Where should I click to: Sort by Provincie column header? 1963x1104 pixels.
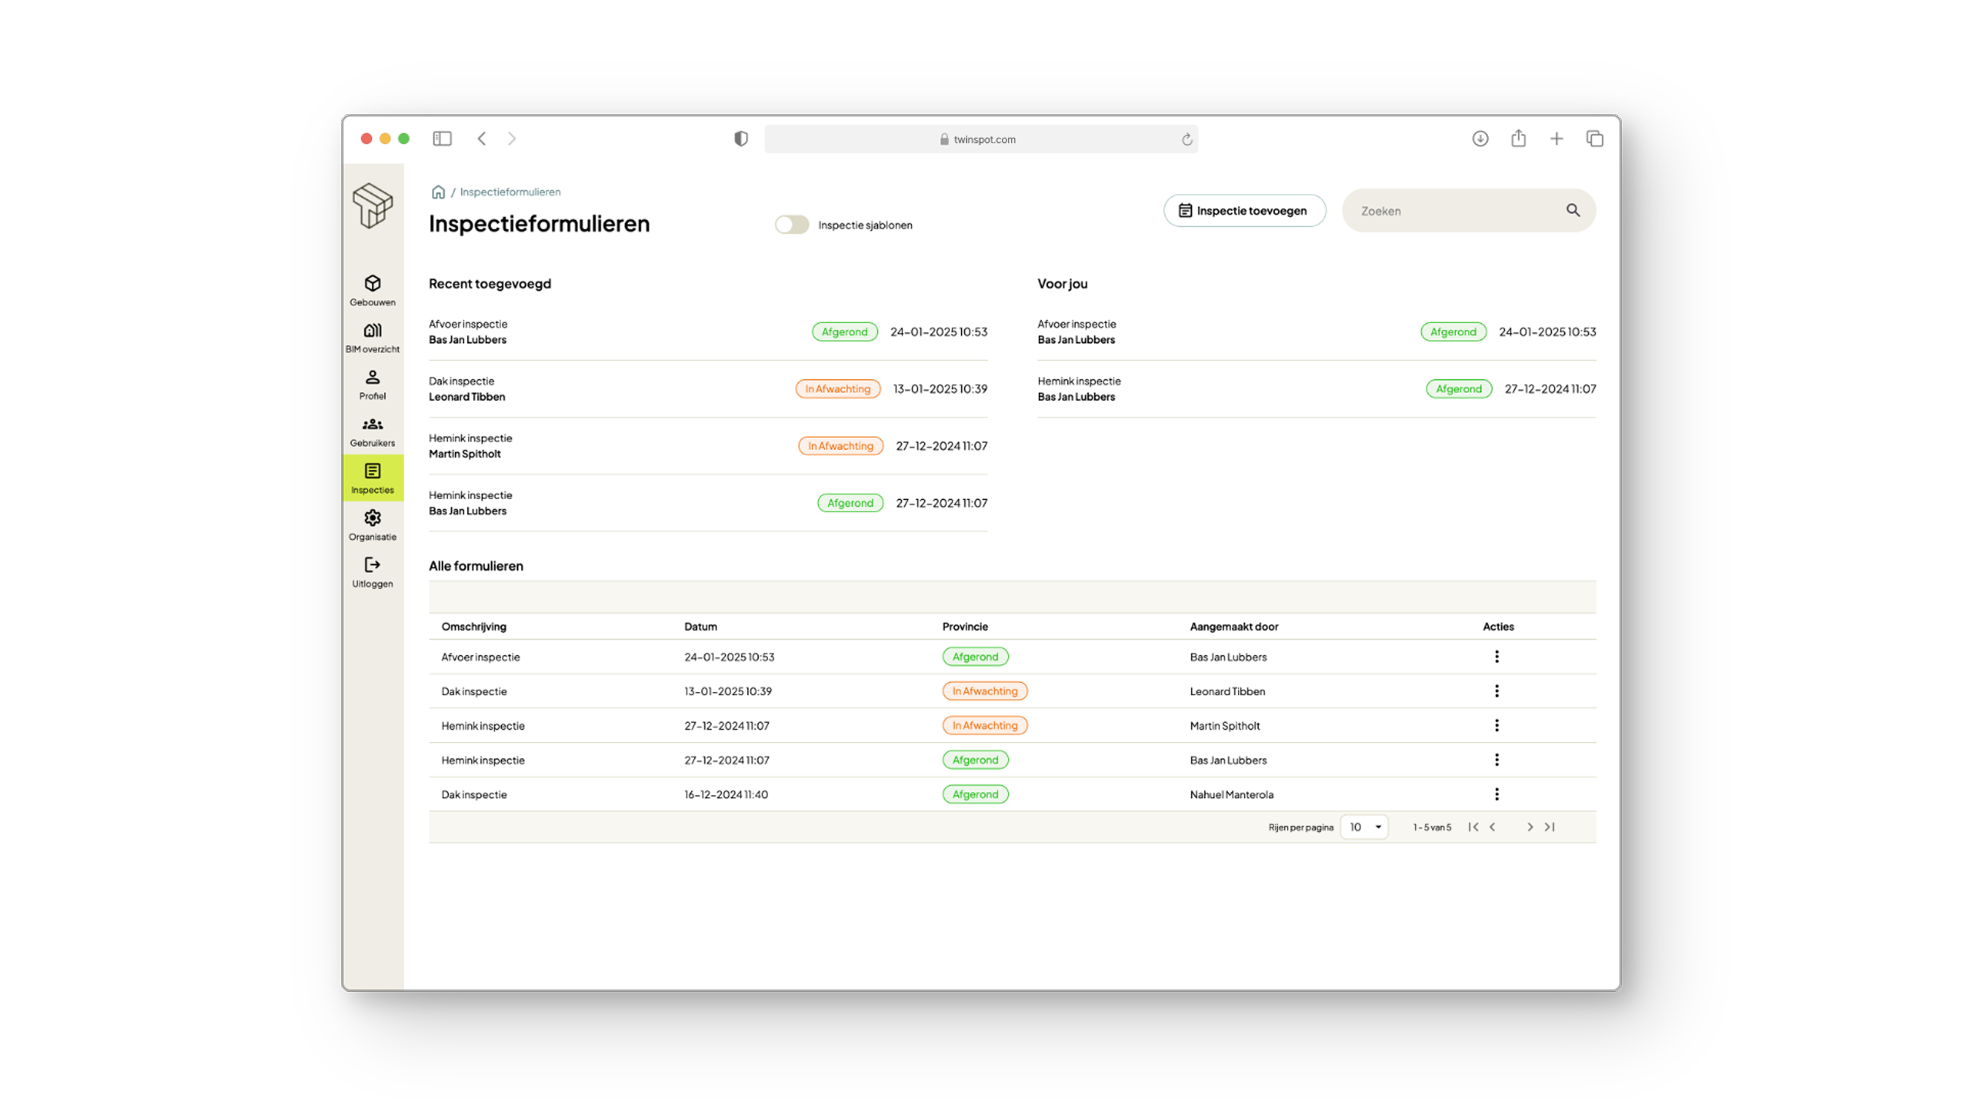point(965,626)
